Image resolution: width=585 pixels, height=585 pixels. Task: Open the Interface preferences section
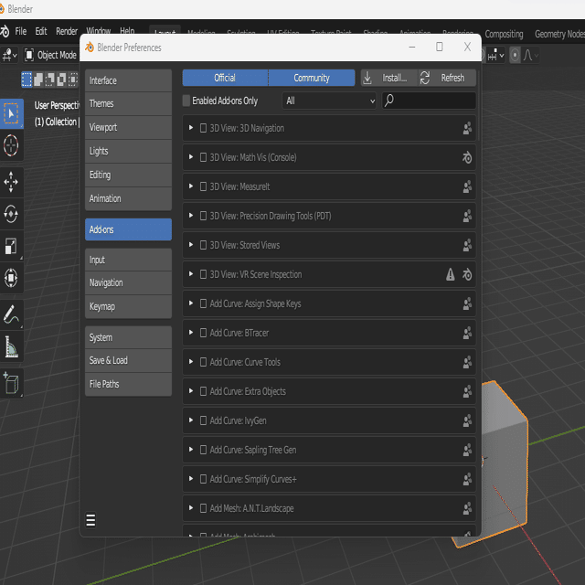(128, 80)
